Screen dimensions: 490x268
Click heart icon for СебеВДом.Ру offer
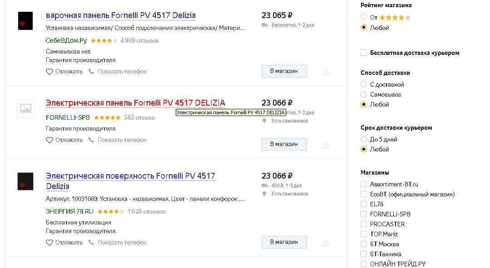(49, 72)
